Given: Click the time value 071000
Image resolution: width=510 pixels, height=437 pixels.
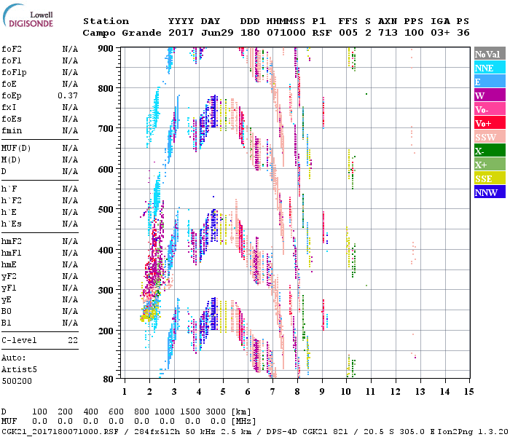Looking at the screenshot, I should (x=286, y=33).
